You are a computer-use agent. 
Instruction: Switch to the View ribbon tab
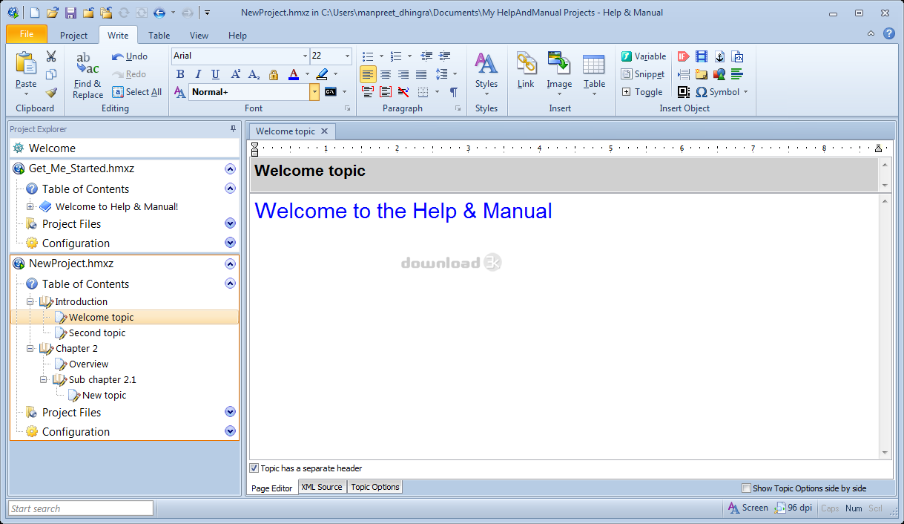199,35
